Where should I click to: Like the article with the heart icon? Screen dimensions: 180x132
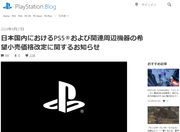27,56
